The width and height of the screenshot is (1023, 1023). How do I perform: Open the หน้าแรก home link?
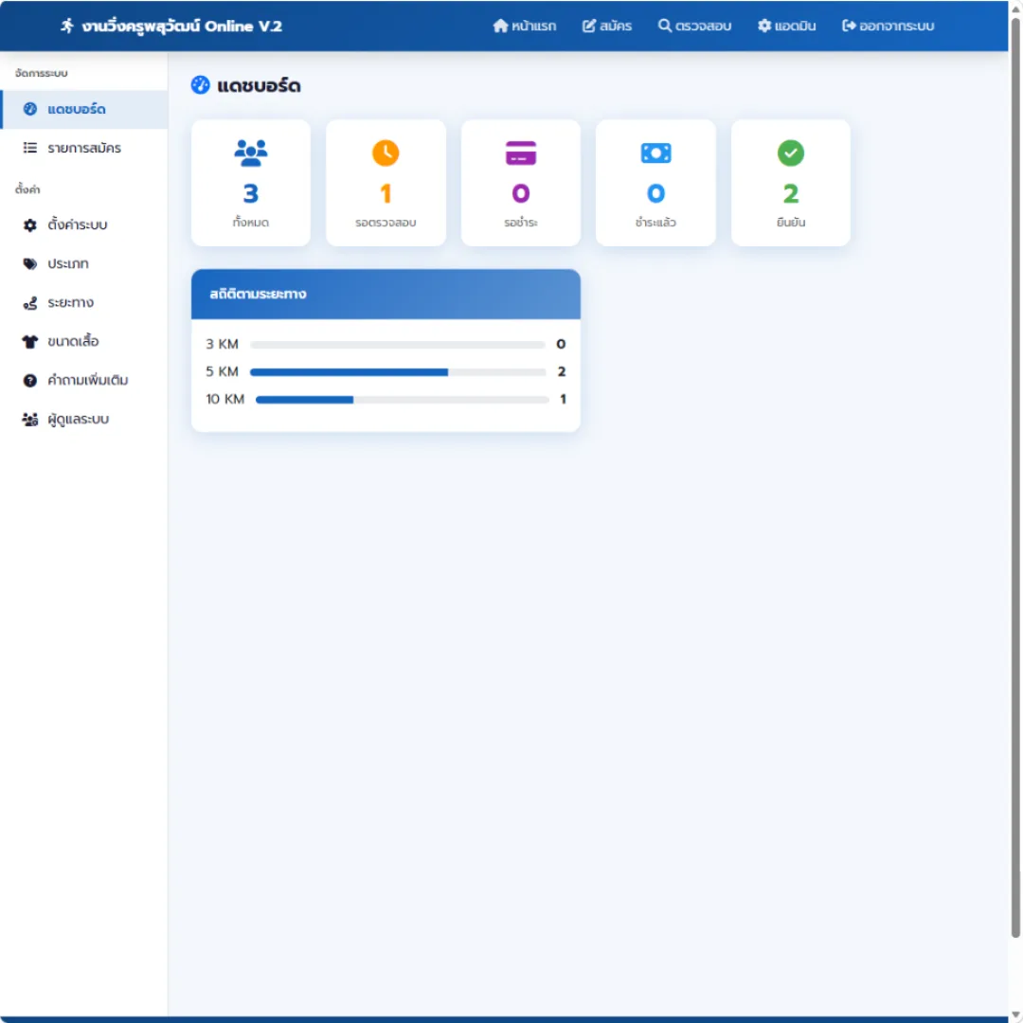click(525, 27)
